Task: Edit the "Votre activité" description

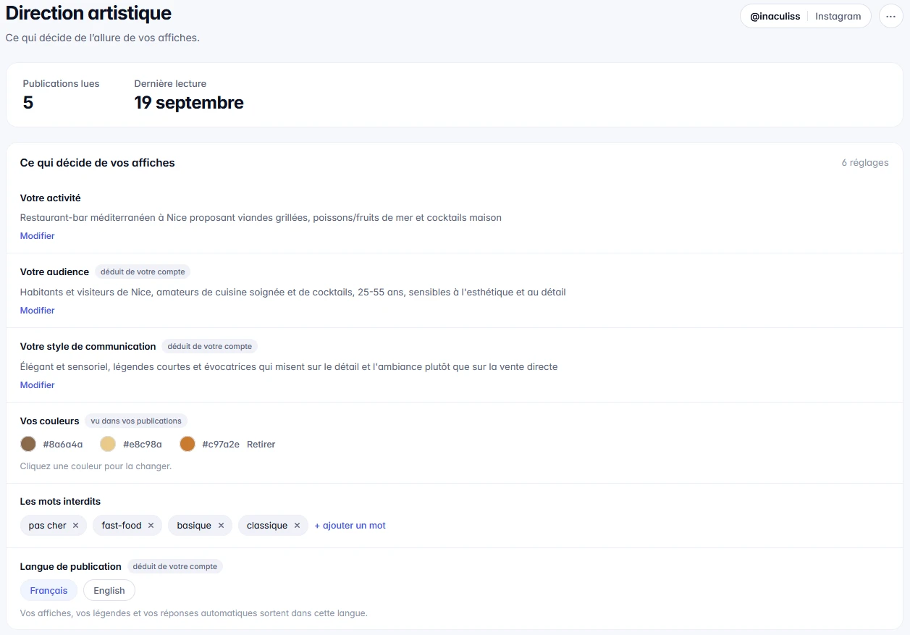Action: [37, 236]
